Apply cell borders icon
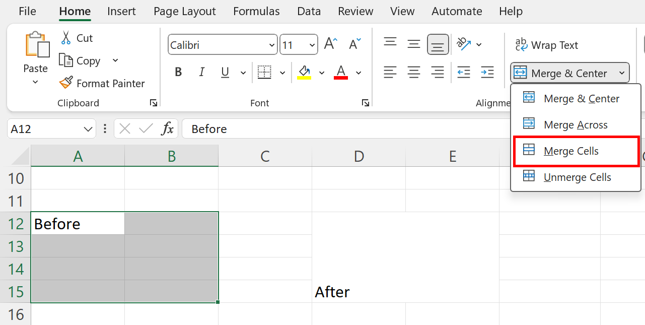 [264, 73]
